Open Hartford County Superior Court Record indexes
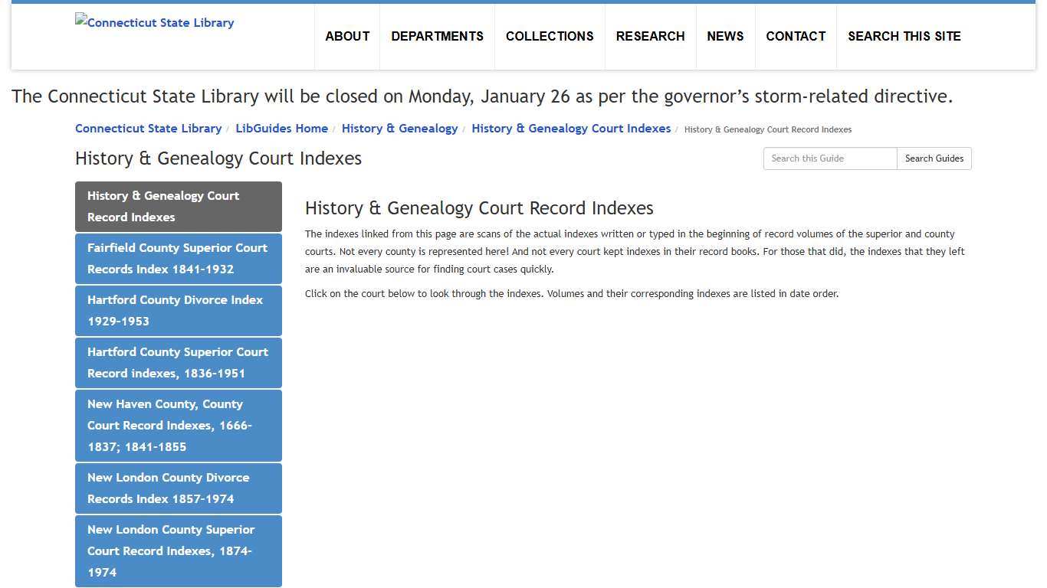Image resolution: width=1047 pixels, height=588 pixels. pos(178,362)
